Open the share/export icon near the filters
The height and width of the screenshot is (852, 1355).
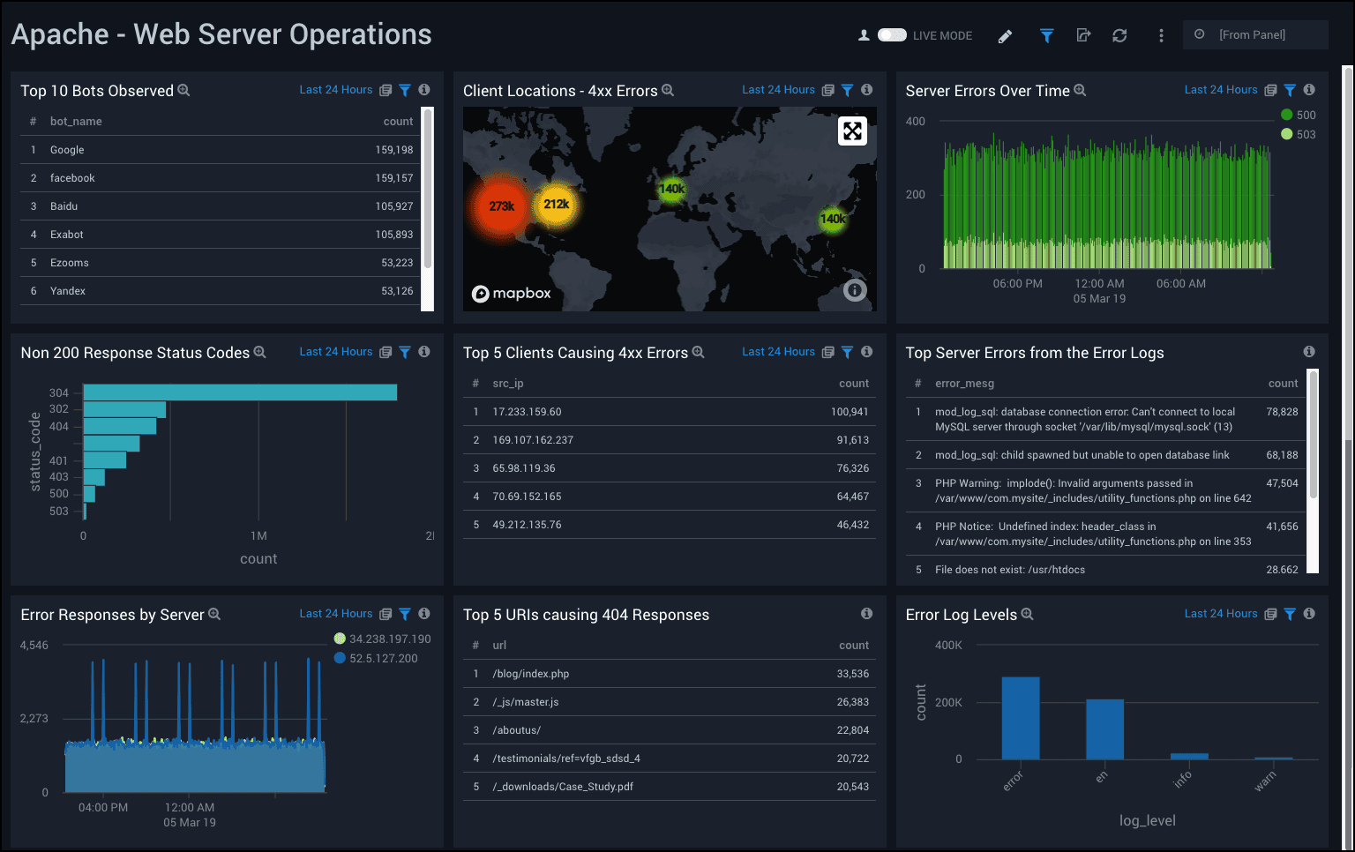tap(1083, 35)
